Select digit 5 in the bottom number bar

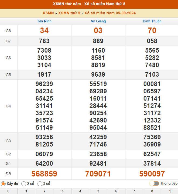click(x=98, y=191)
